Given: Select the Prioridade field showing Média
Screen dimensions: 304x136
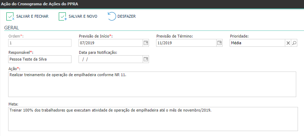Looking at the screenshot, I should [x=257, y=43].
